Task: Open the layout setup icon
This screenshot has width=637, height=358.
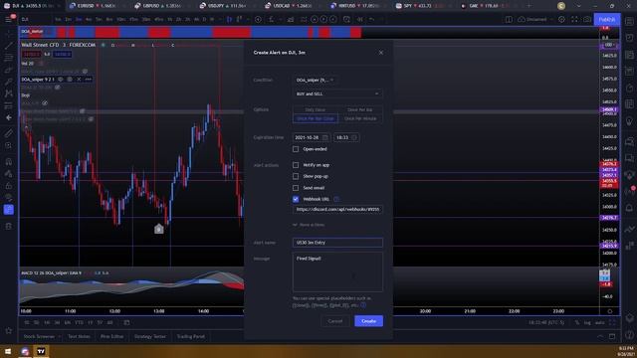Action: (x=509, y=20)
